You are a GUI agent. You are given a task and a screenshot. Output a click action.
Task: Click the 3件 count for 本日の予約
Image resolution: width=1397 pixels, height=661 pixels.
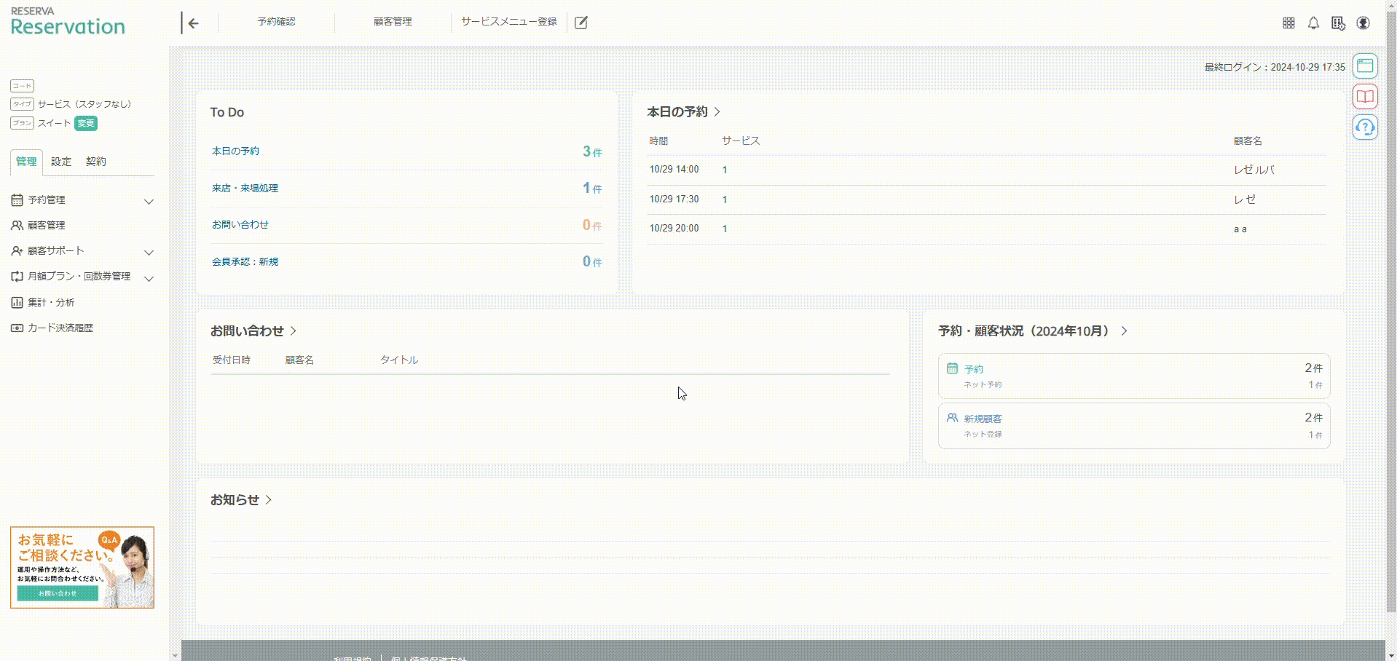pos(592,151)
